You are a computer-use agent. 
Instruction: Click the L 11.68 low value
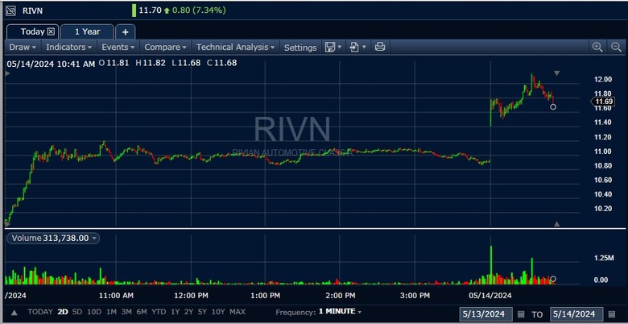click(x=186, y=63)
